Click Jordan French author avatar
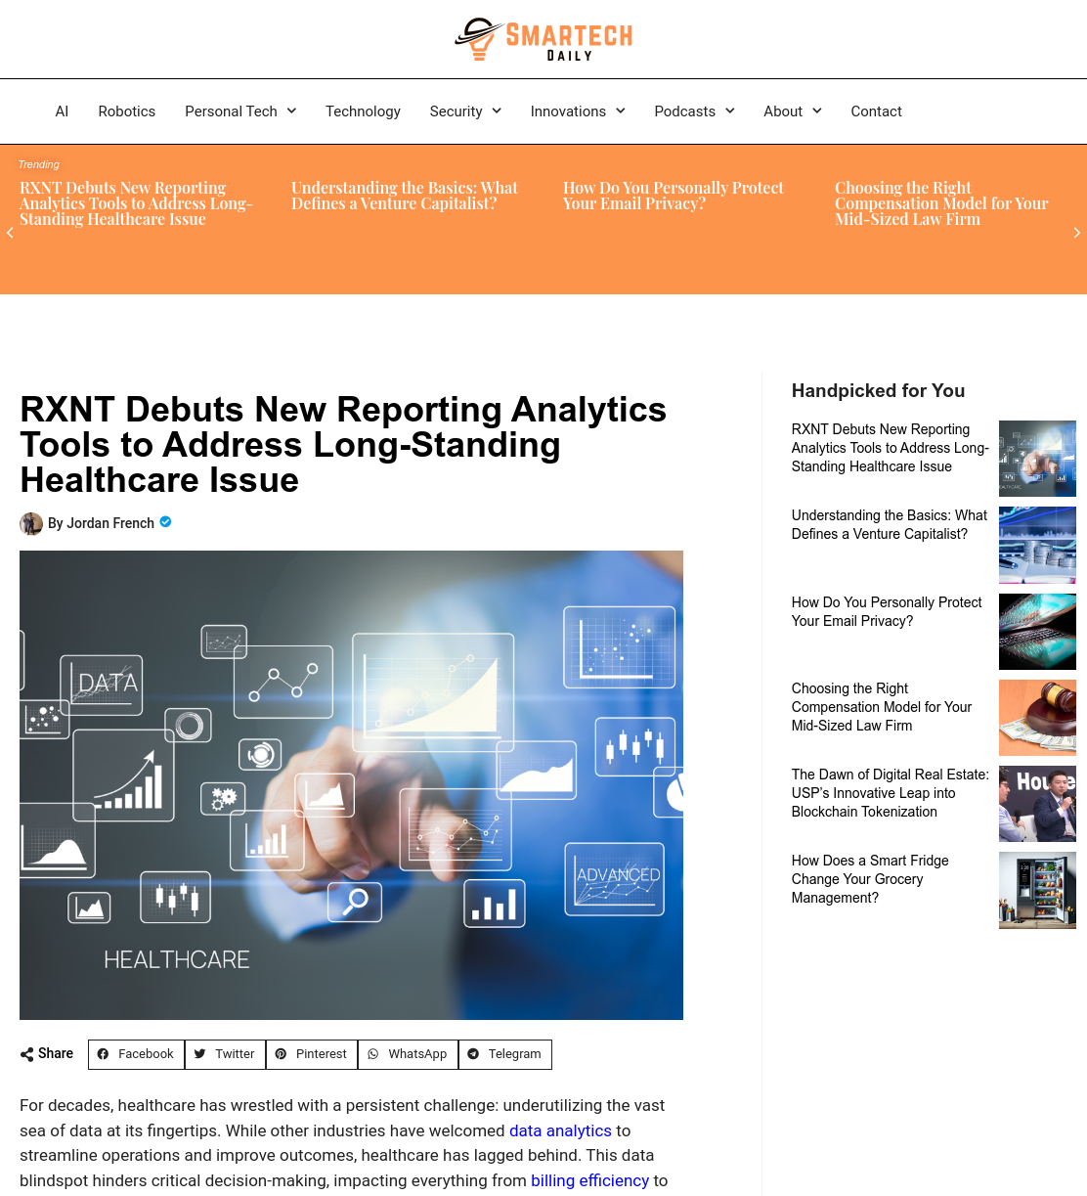Screen dimensions: 1087x1196 pyautogui.click(x=31, y=523)
